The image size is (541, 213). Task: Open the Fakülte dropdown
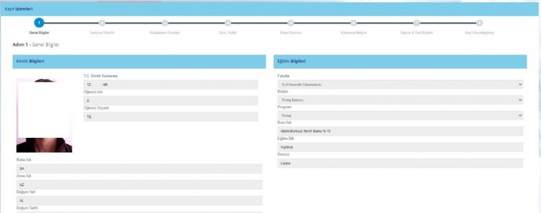pos(400,85)
